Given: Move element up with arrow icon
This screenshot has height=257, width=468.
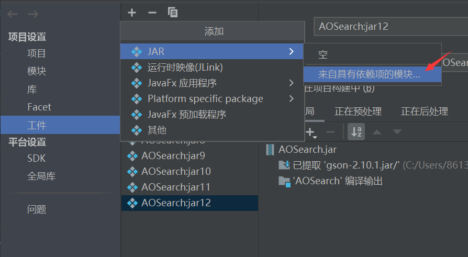Looking at the screenshot, I should pyautogui.click(x=376, y=132).
